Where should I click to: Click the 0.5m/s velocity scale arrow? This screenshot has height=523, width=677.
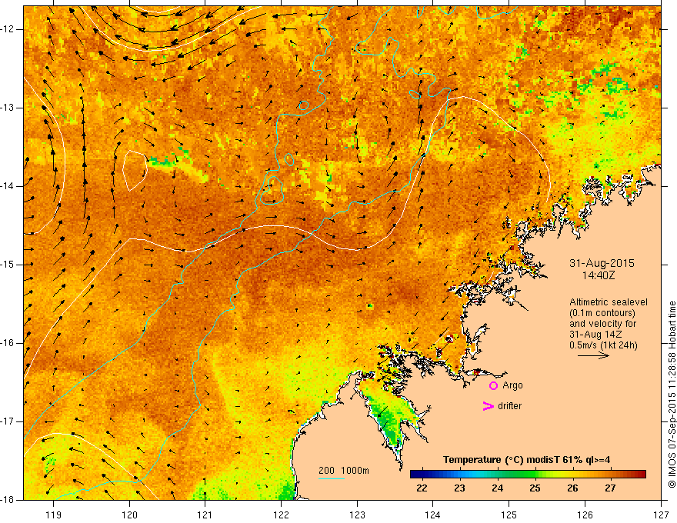point(594,355)
